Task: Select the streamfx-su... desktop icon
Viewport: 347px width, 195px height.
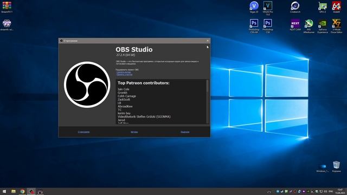Action: [x=7, y=24]
